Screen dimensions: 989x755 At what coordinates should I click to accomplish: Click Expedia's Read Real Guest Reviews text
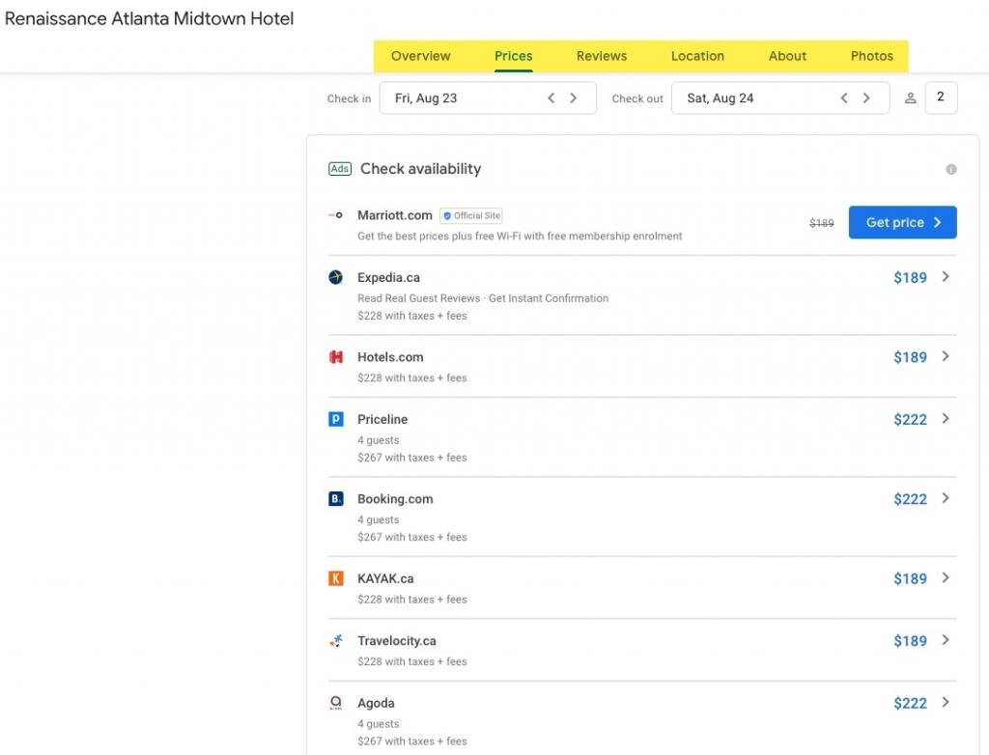(419, 298)
